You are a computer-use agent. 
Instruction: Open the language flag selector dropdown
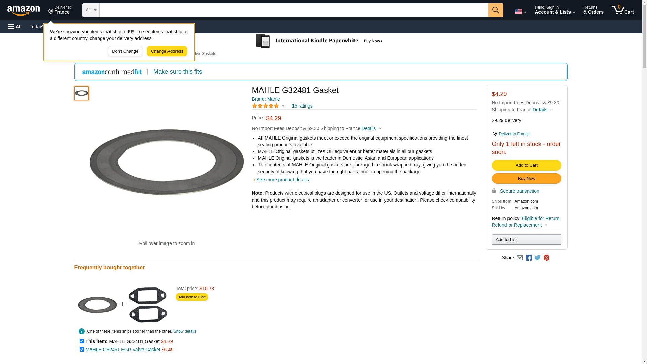pyautogui.click(x=520, y=12)
